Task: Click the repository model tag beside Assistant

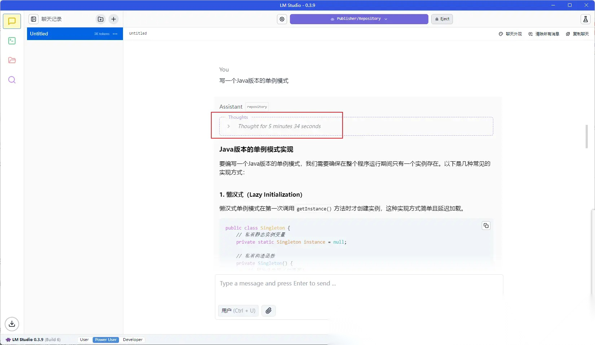Action: click(x=257, y=107)
